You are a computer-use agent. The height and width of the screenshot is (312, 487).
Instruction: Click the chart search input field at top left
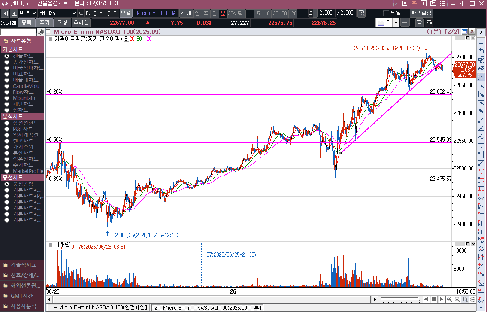click(18, 32)
